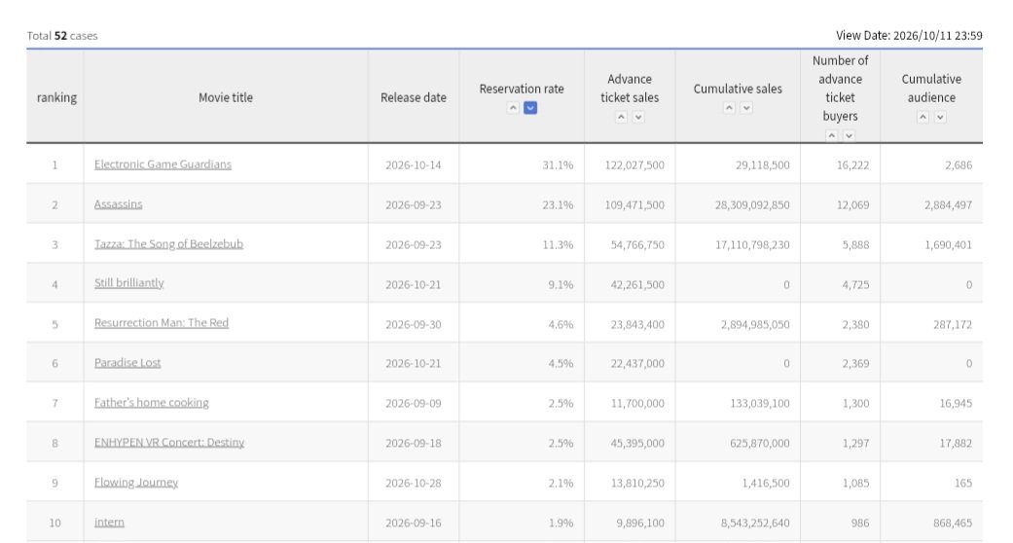Click the Movie title column header
This screenshot has width=1013, height=543.
coord(226,97)
